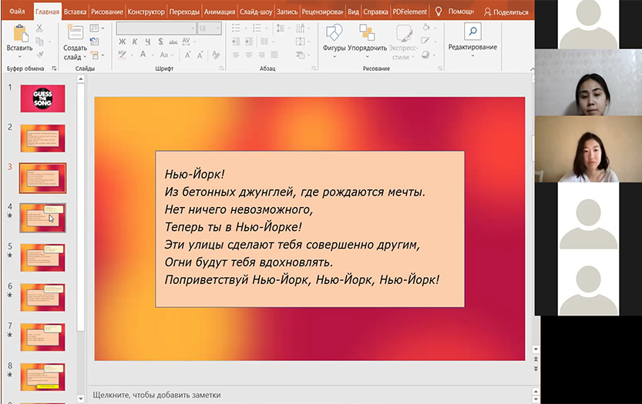642x404 pixels.
Task: Click the Arrange (Упорядочить) icon
Action: [367, 33]
